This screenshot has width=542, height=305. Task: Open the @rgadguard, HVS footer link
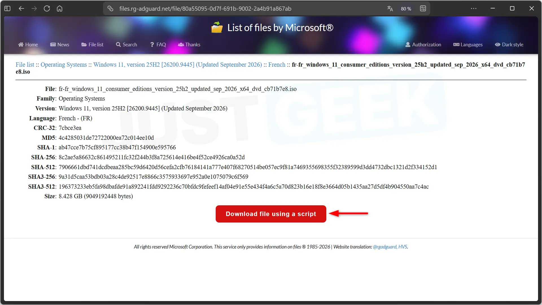point(390,247)
